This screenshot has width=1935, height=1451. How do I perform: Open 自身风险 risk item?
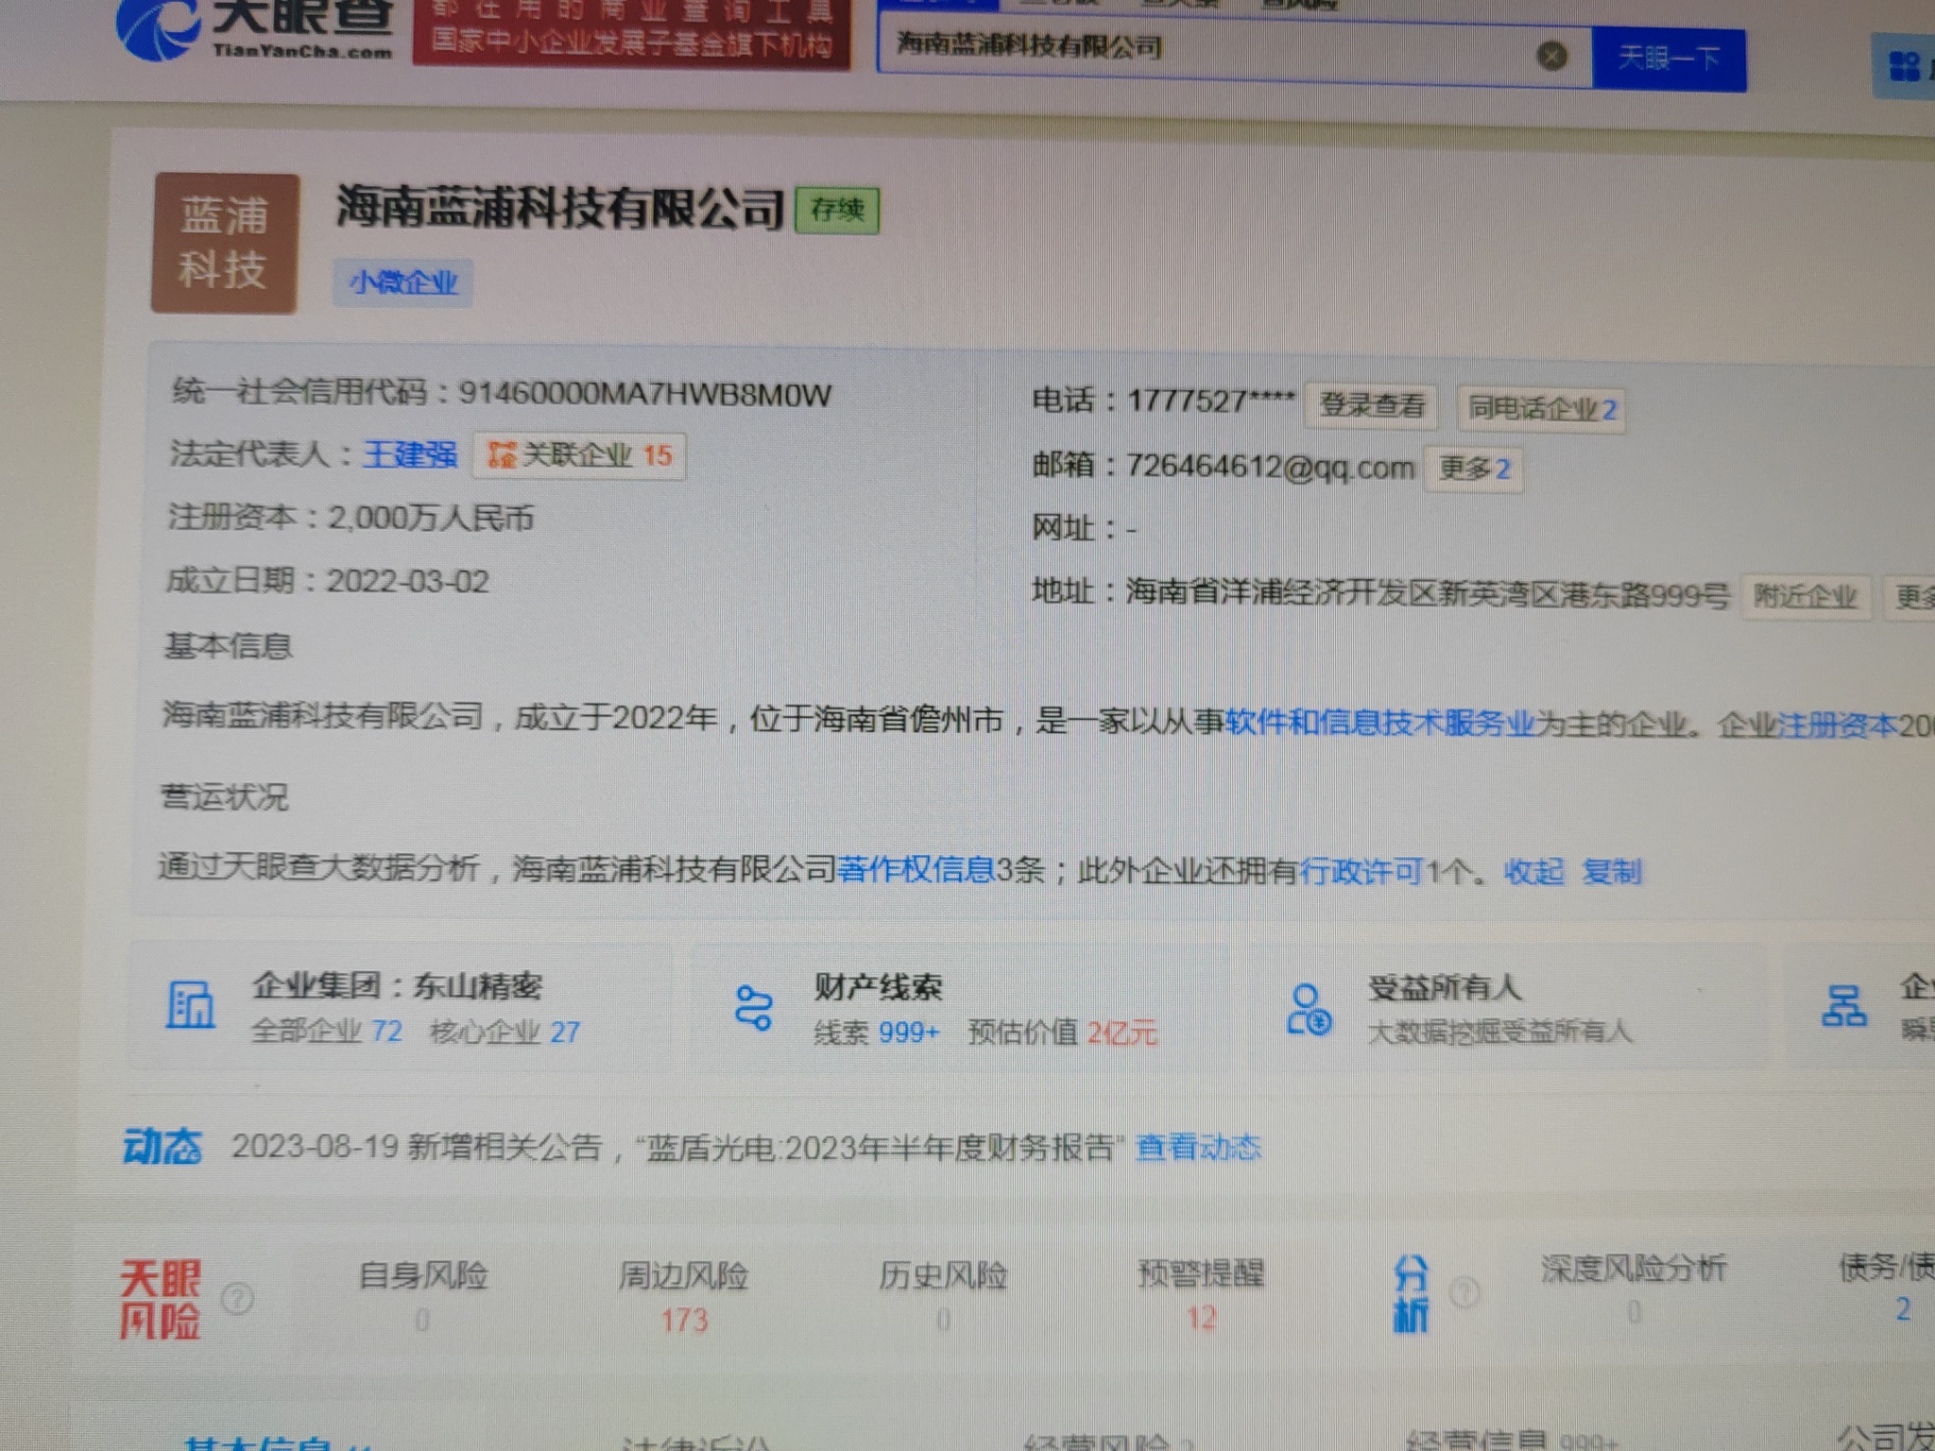(422, 1297)
